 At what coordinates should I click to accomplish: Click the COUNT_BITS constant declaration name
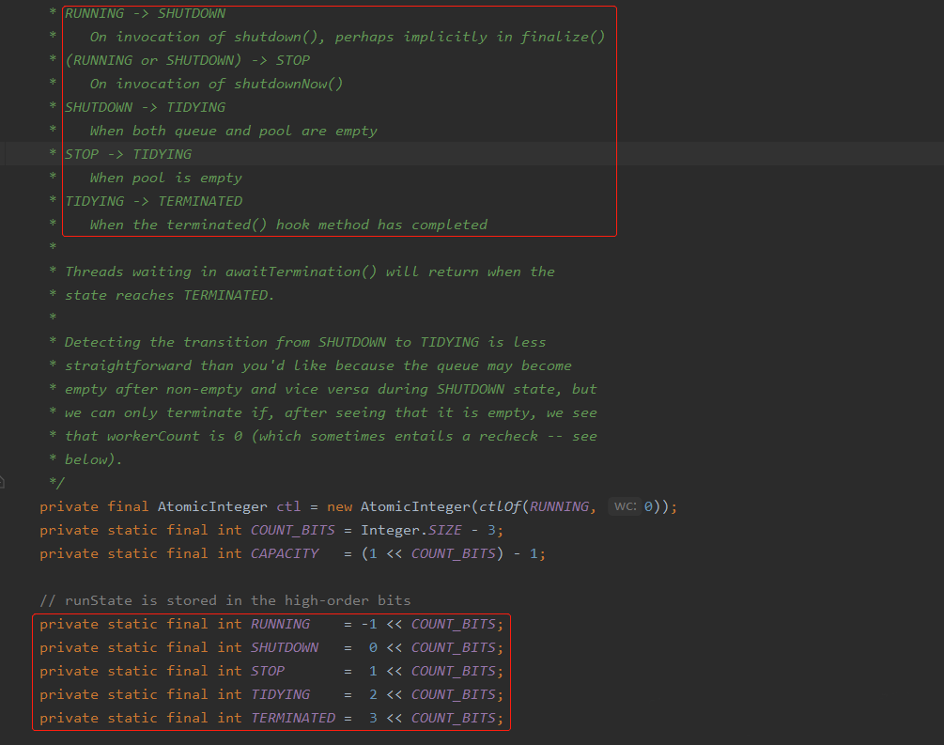tap(292, 530)
